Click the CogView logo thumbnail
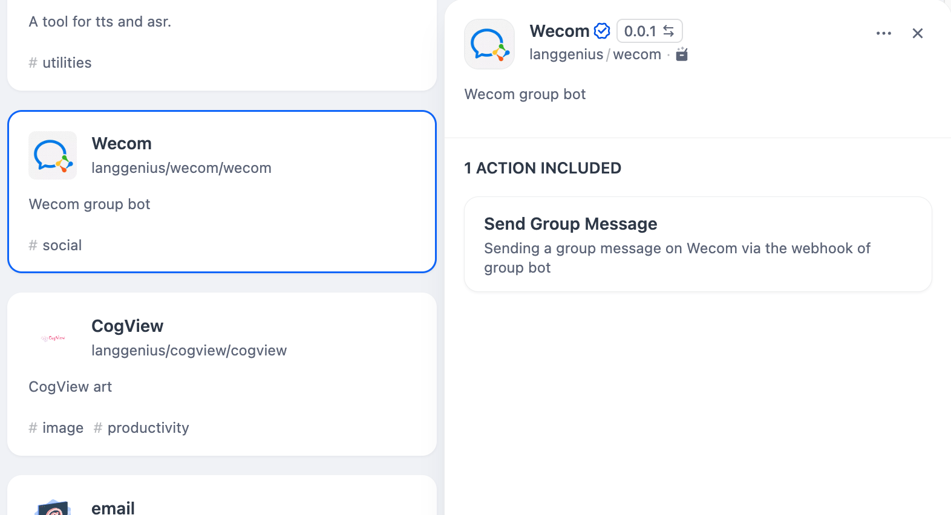This screenshot has height=515, width=951. pos(53,338)
